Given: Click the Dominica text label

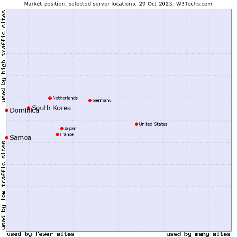Looking at the screenshot, I should coord(24,111).
